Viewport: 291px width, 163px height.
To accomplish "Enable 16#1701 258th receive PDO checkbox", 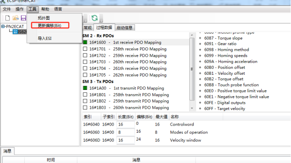I will [x=85, y=49].
